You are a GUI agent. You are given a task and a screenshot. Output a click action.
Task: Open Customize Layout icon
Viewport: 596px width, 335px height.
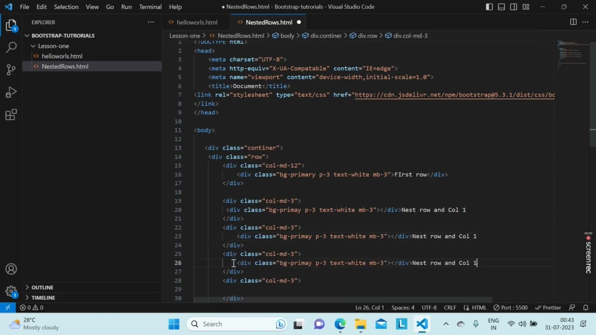526,7
